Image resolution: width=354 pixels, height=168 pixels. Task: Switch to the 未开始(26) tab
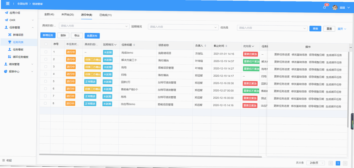(x=68, y=15)
